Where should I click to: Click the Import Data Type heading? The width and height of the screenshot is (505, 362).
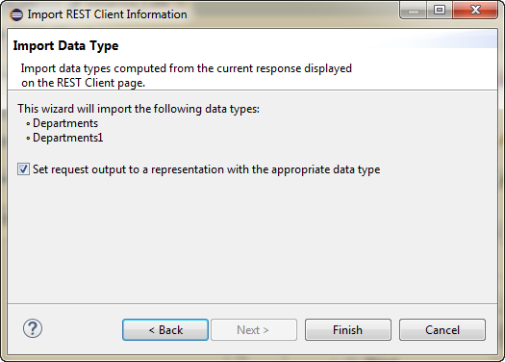[x=65, y=46]
